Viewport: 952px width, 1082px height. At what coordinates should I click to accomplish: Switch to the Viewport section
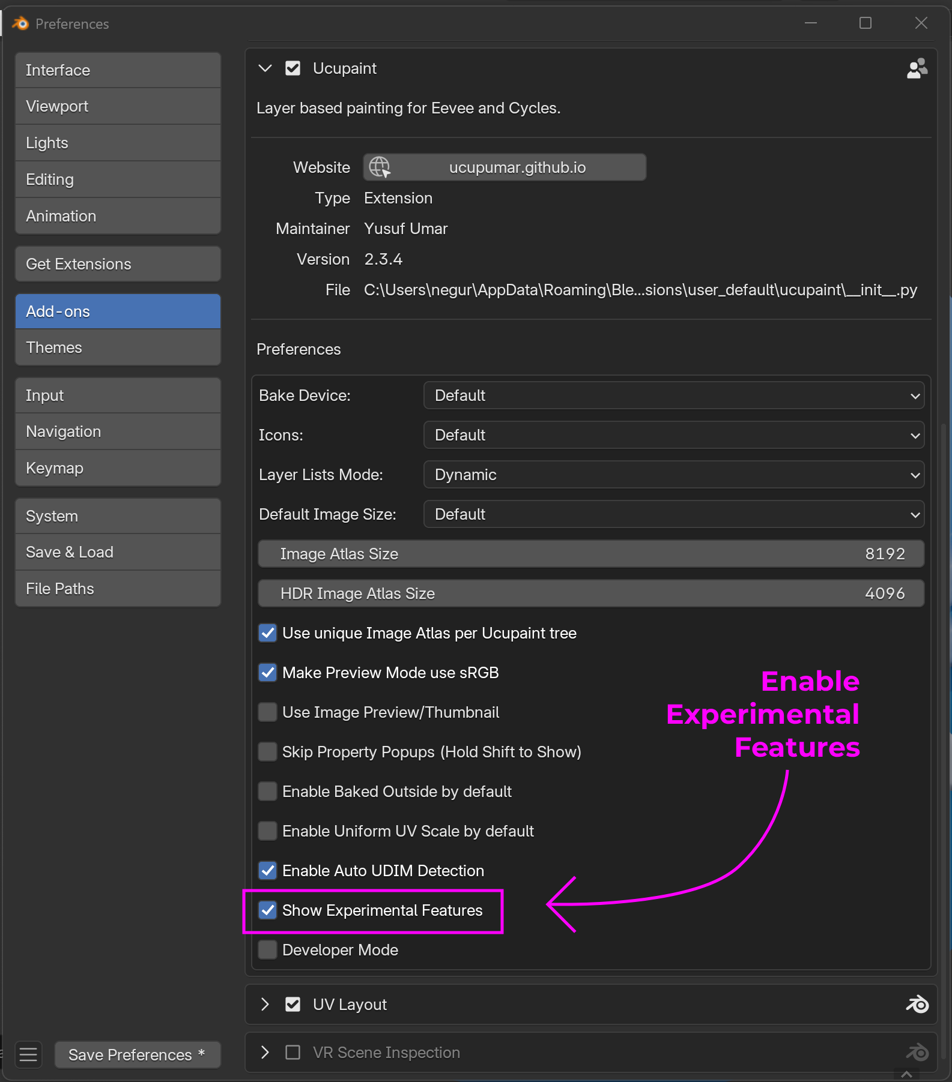118,106
